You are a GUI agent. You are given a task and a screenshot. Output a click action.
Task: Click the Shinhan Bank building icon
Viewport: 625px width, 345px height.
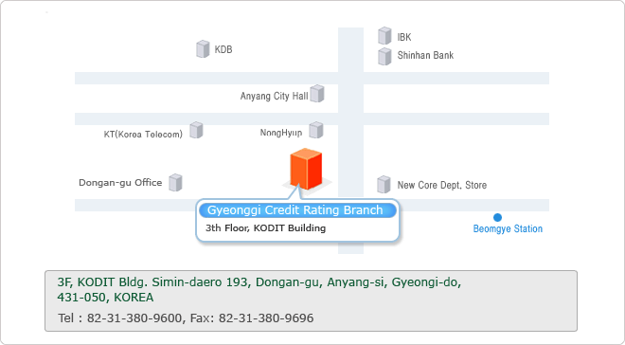(384, 56)
